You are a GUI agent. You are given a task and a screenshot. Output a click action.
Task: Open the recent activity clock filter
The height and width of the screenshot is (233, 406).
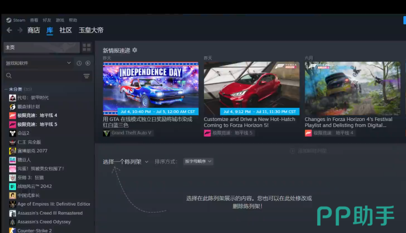79,63
